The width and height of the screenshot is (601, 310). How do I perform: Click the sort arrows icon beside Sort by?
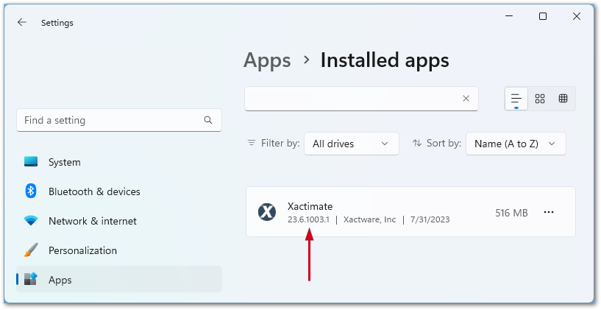(x=417, y=143)
